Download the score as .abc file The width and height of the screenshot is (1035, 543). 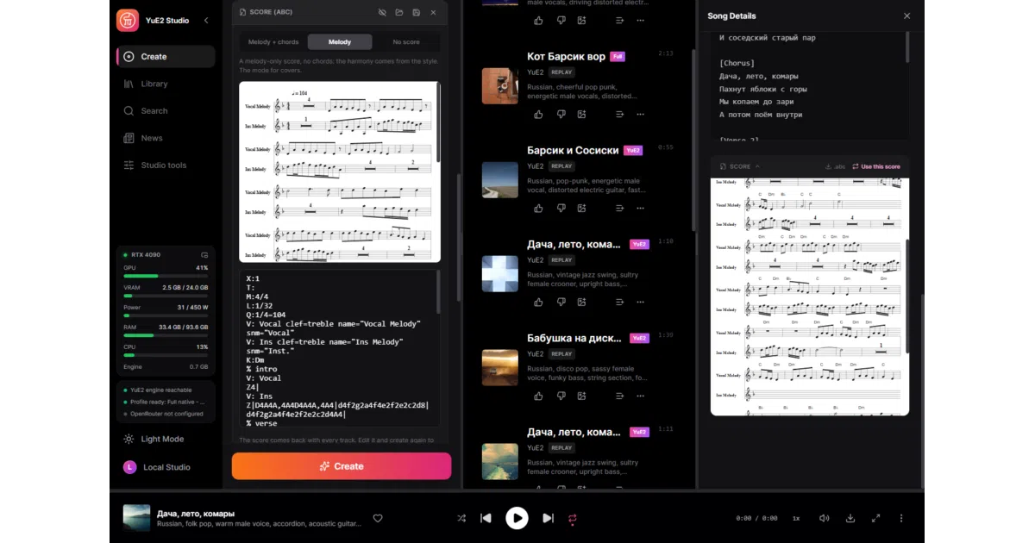(x=835, y=166)
